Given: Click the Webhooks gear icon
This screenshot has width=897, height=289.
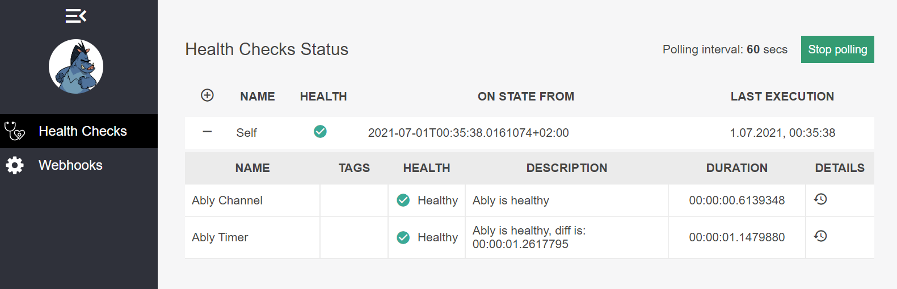Looking at the screenshot, I should 15,165.
